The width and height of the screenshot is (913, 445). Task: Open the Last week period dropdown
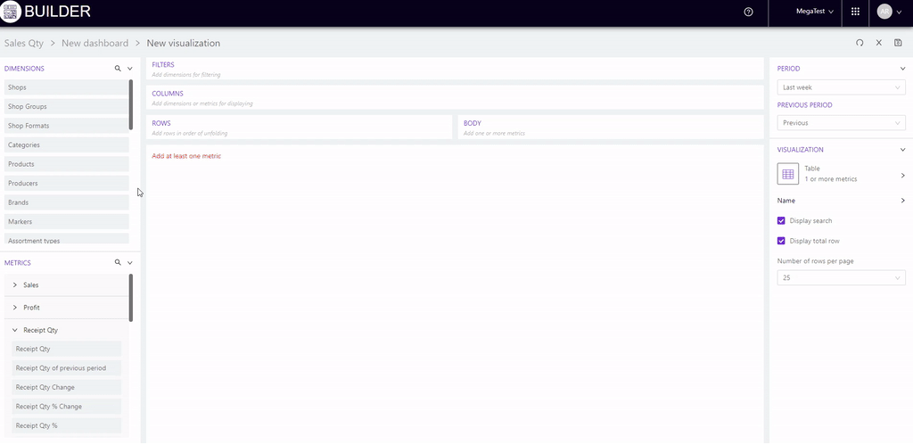tap(841, 87)
